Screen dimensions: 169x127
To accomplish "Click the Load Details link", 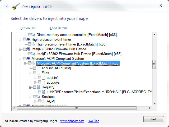I will [x=59, y=28].
